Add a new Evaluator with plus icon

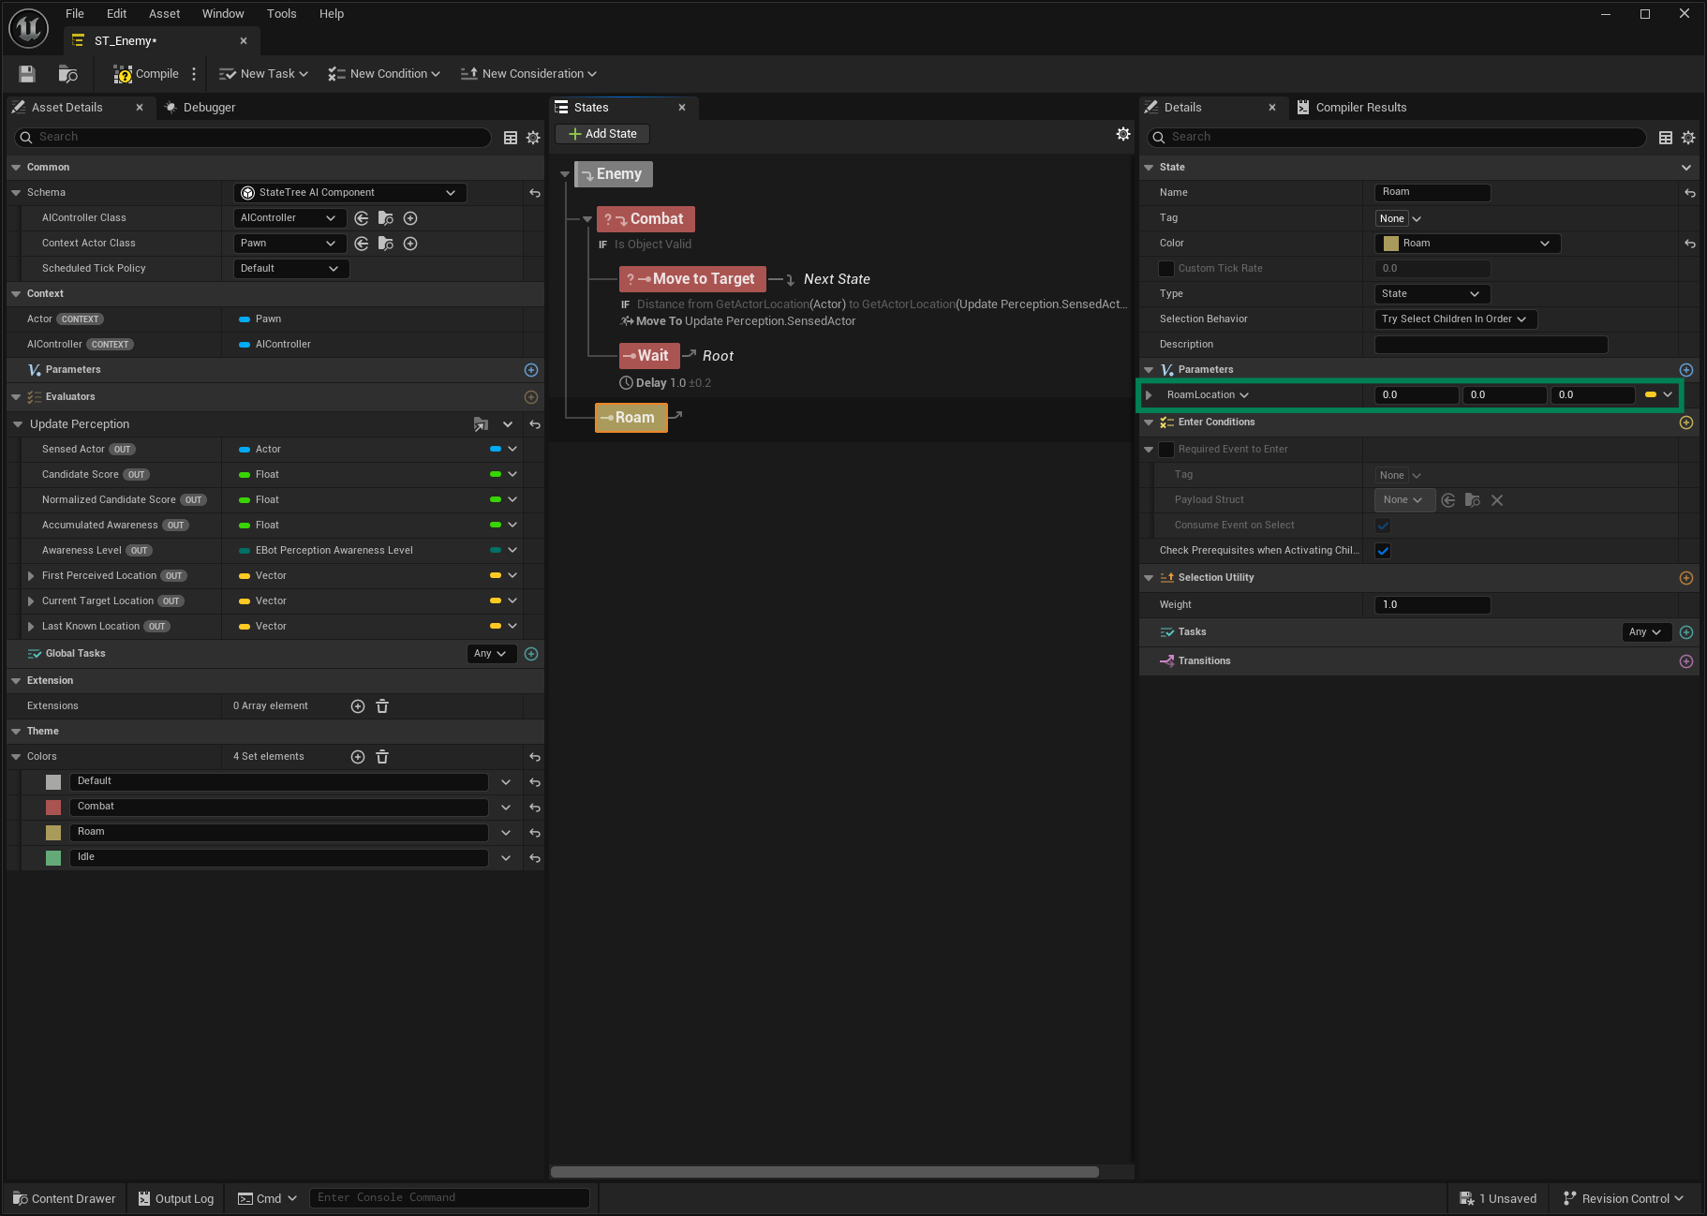pos(531,397)
